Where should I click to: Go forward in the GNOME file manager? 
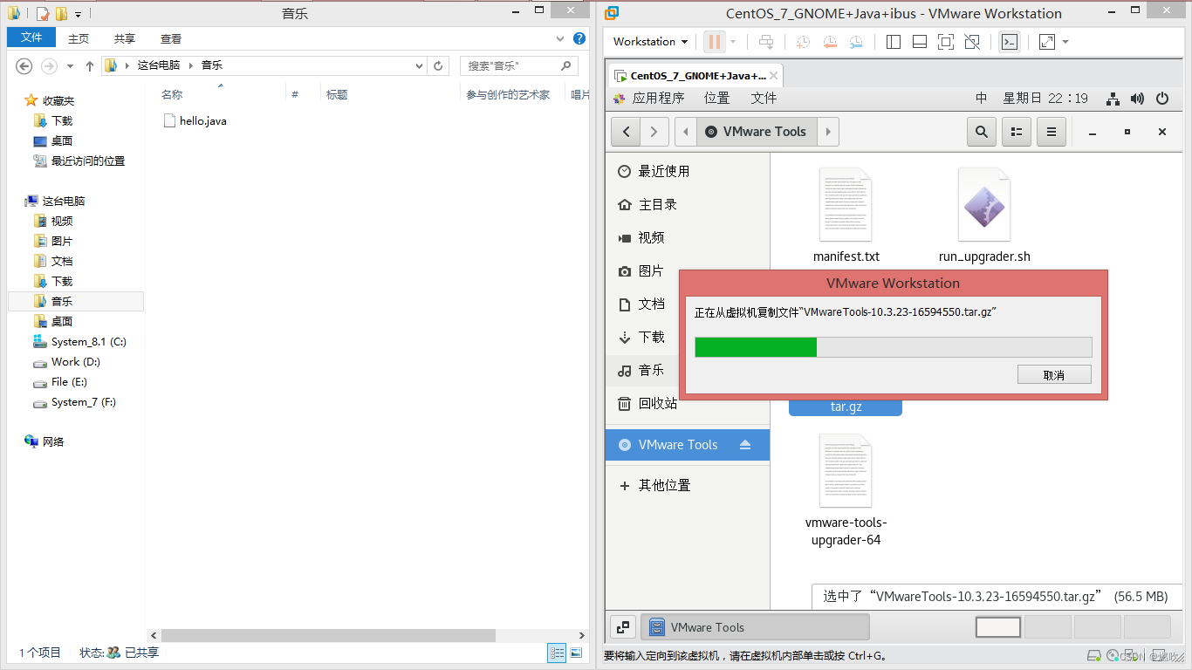[655, 132]
